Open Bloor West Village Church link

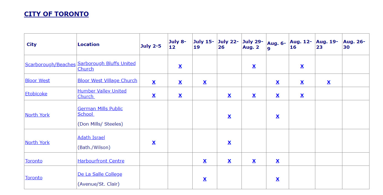pos(107,80)
